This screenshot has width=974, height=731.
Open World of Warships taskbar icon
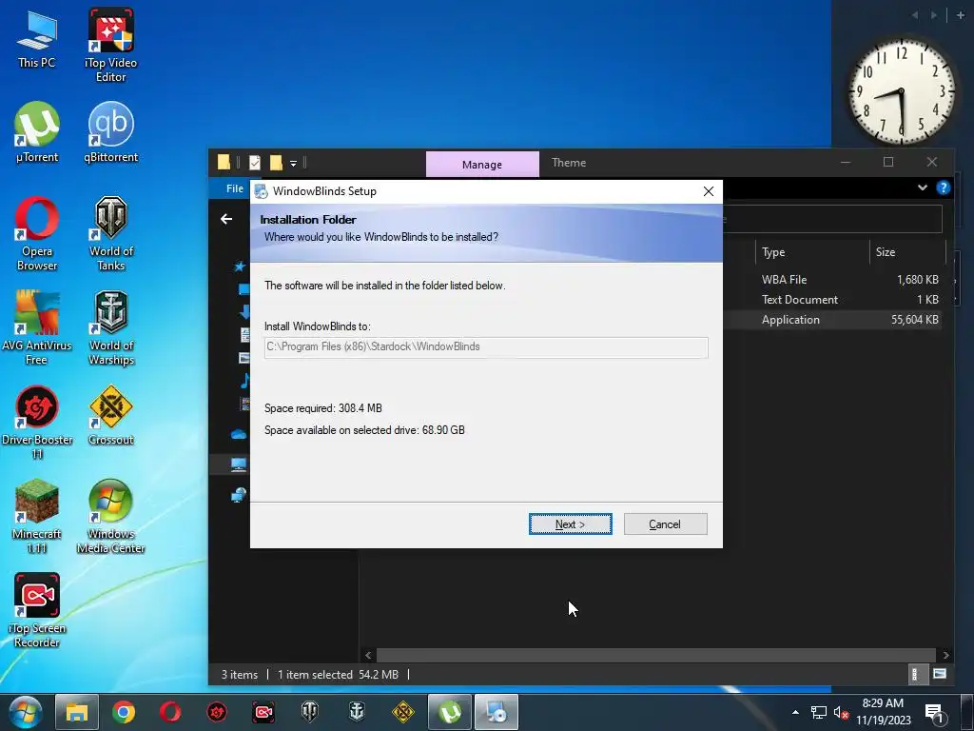(357, 712)
